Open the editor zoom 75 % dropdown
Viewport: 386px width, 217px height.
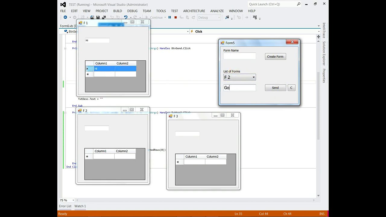[73, 200]
